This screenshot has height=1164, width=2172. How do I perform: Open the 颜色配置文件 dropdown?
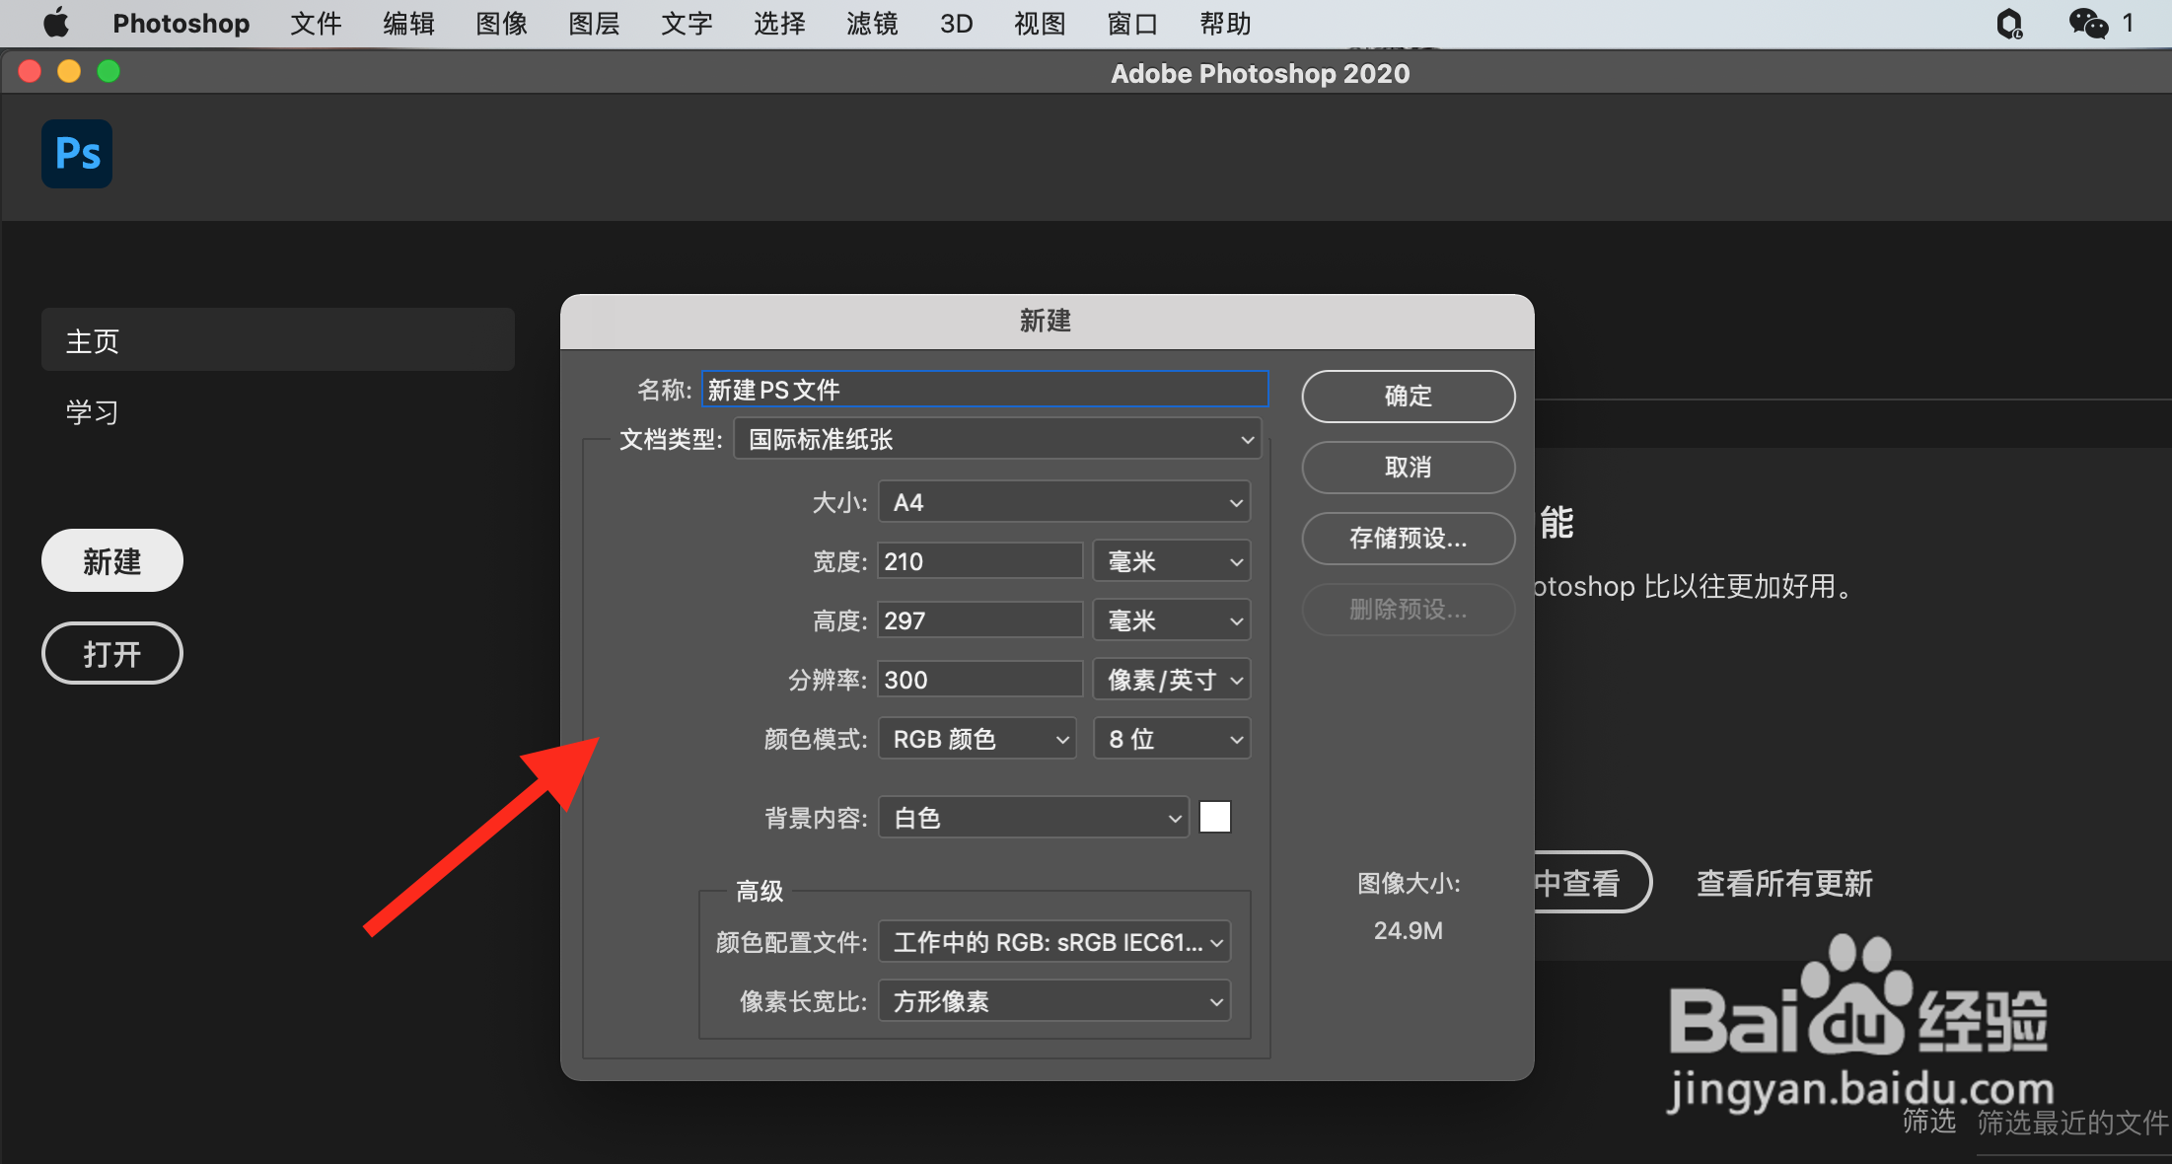1053,941
